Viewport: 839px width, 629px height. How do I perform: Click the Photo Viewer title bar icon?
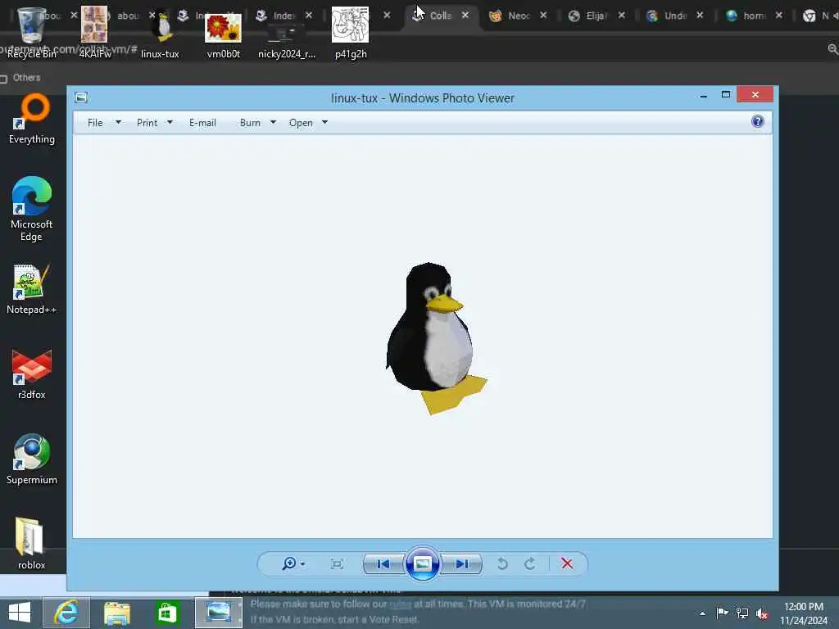[x=81, y=97]
